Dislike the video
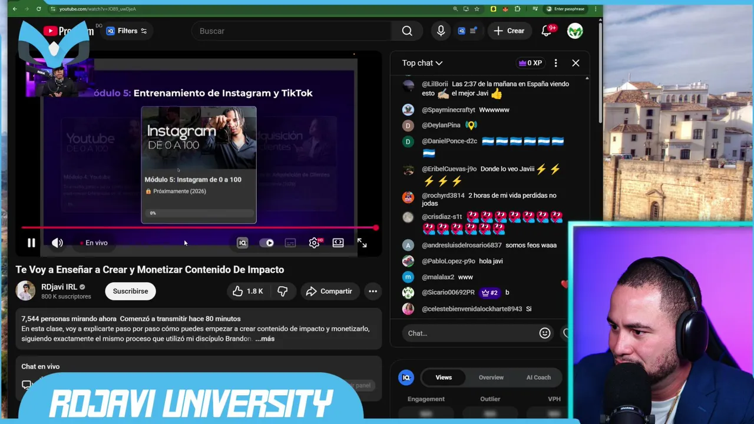This screenshot has width=754, height=424. 282,291
